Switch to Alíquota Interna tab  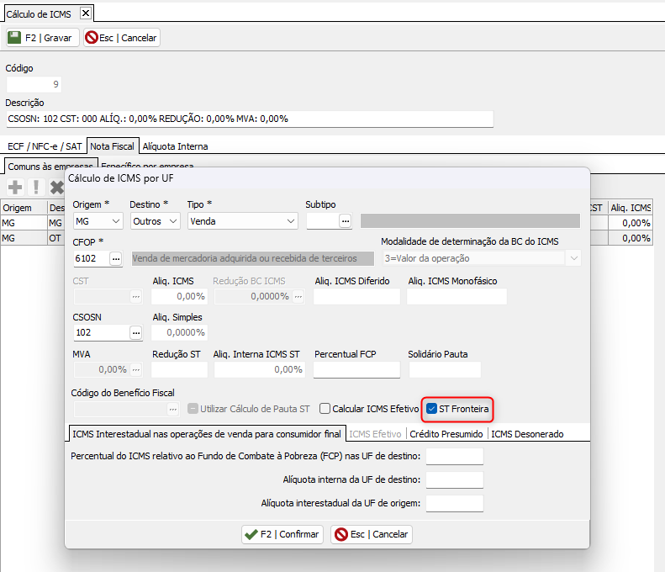(x=175, y=146)
